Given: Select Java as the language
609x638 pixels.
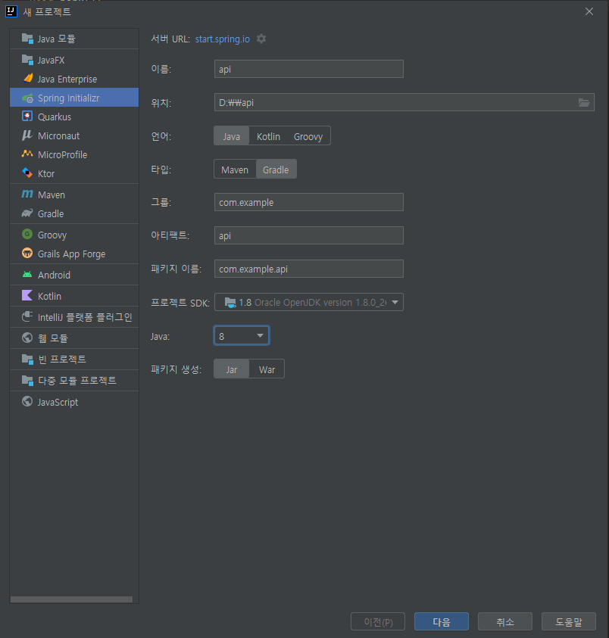Looking at the screenshot, I should [x=231, y=136].
